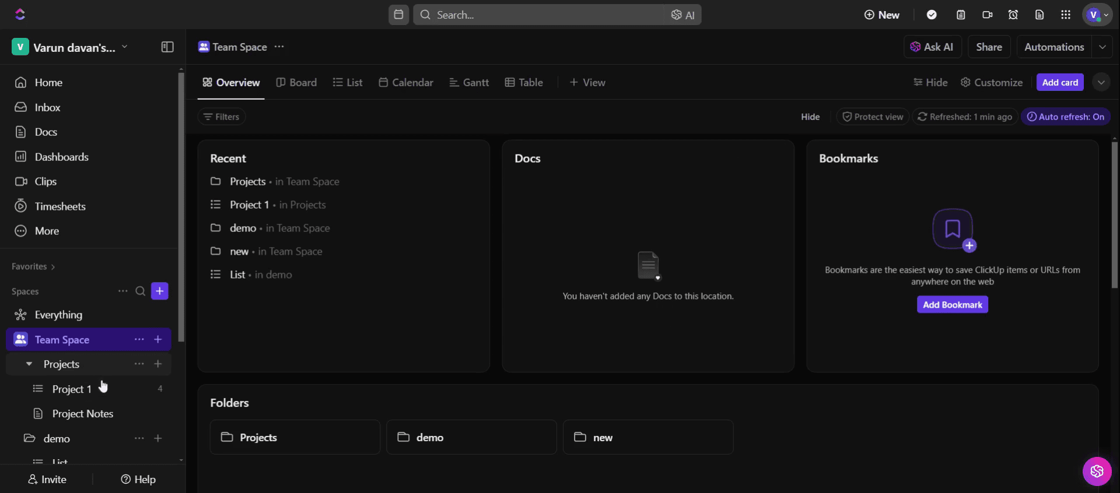The image size is (1120, 493).
Task: Select the Overview tab
Action: coord(231,82)
